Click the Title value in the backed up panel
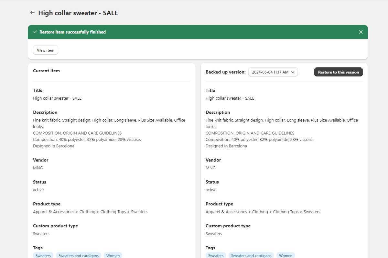The width and height of the screenshot is (388, 258). point(230,98)
